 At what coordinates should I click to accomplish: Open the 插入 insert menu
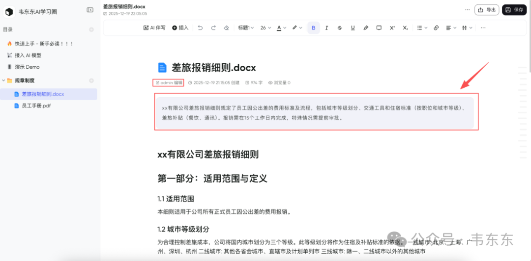click(x=180, y=28)
